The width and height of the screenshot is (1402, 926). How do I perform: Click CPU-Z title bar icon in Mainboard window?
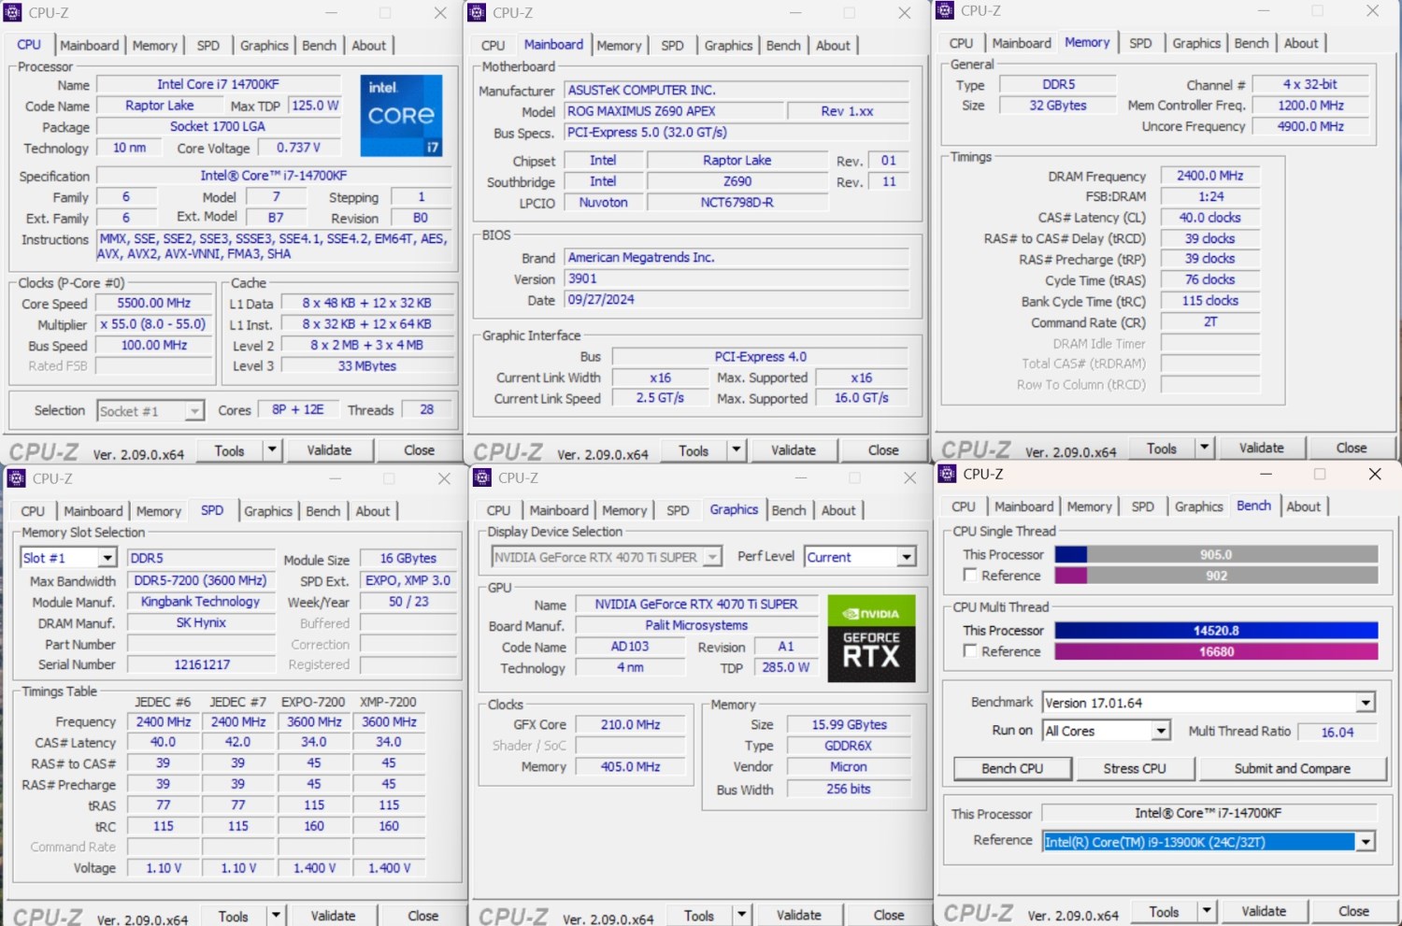477,12
